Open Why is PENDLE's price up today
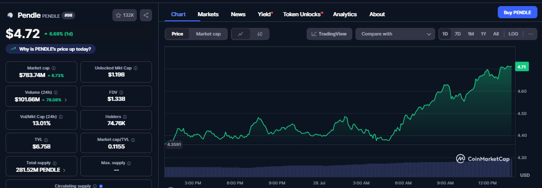The height and width of the screenshot is (188, 542). pyautogui.click(x=51, y=49)
